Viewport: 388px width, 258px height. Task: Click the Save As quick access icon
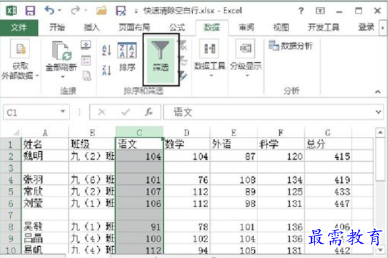(121, 10)
